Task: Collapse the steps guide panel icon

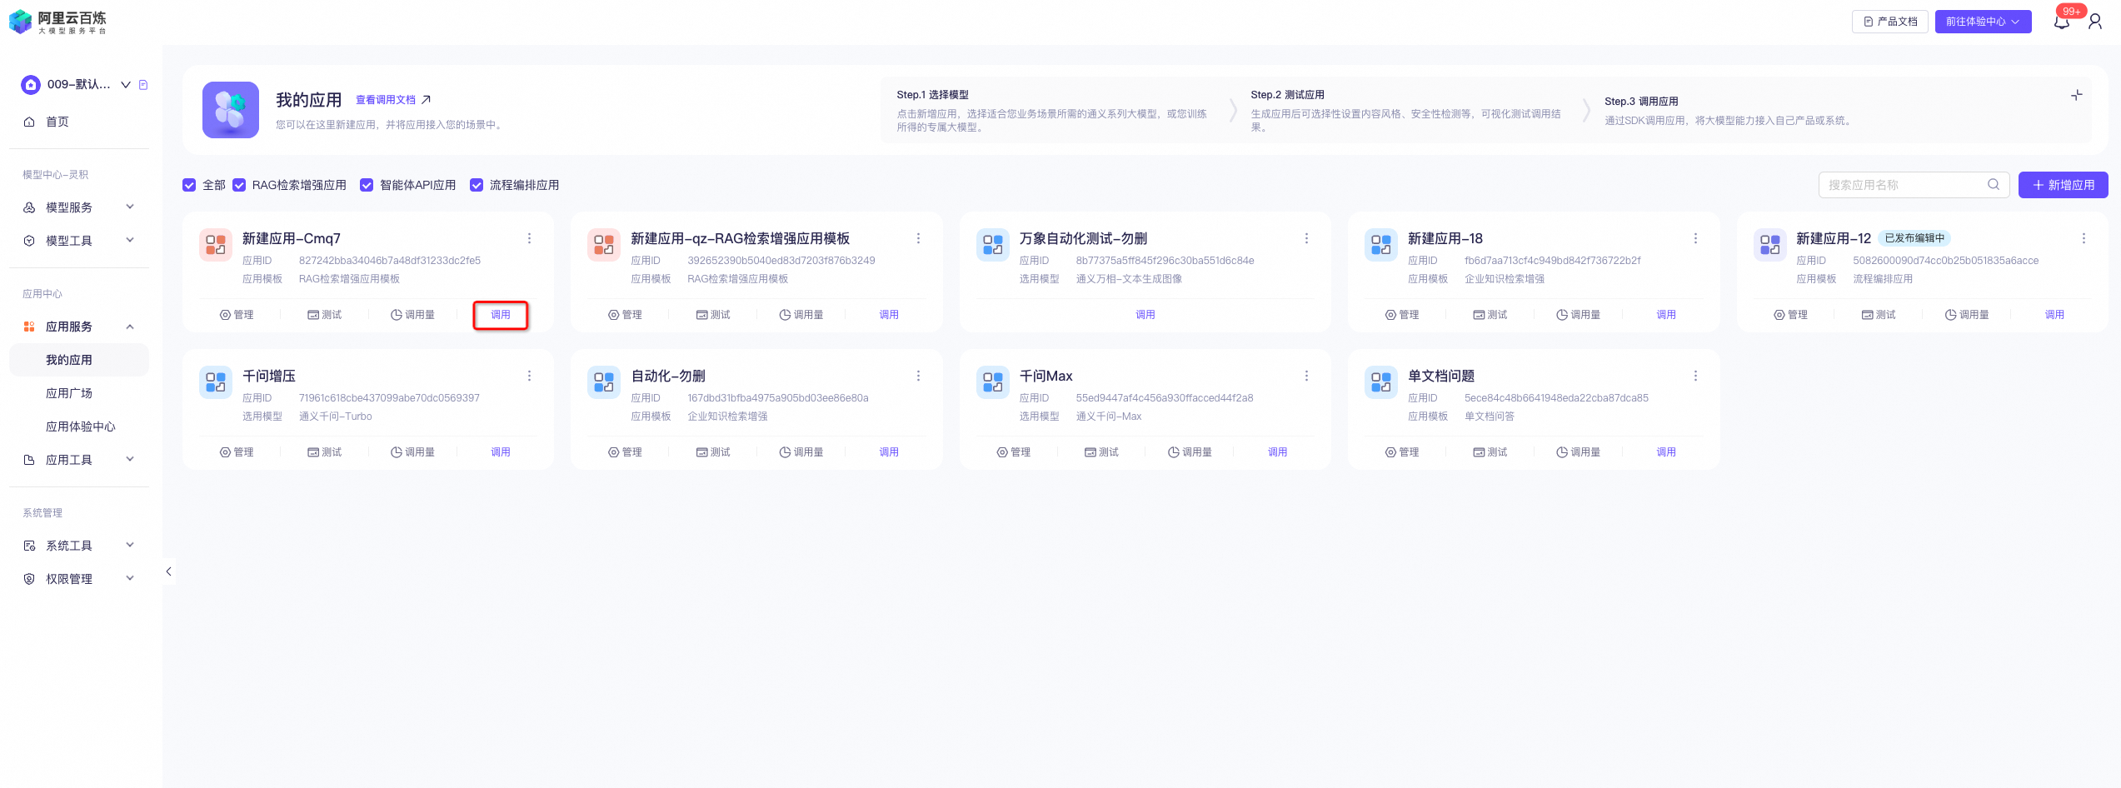Action: click(2077, 95)
